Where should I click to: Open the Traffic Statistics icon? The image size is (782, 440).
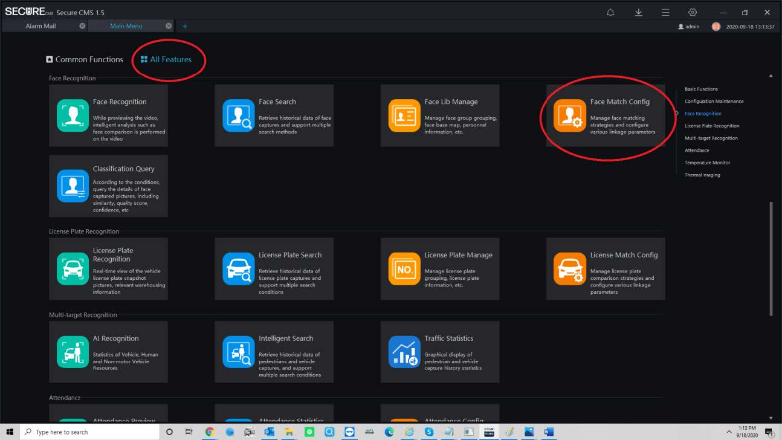coord(404,352)
